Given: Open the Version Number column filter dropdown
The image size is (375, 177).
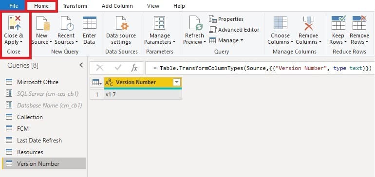Looking at the screenshot, I should coord(176,82).
